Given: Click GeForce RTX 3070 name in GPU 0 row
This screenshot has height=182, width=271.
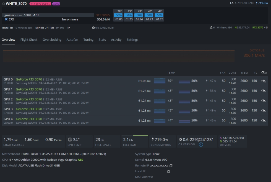Looking at the screenshot, I should click(x=29, y=79).
